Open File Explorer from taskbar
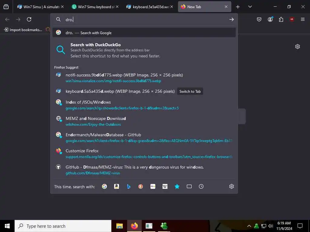The height and width of the screenshot is (232, 310). [119, 226]
